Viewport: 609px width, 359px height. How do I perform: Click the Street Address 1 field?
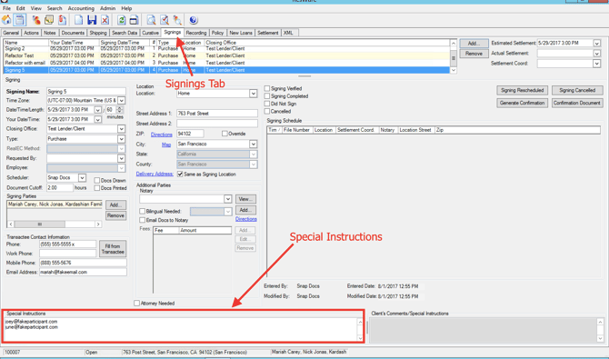pyautogui.click(x=216, y=114)
